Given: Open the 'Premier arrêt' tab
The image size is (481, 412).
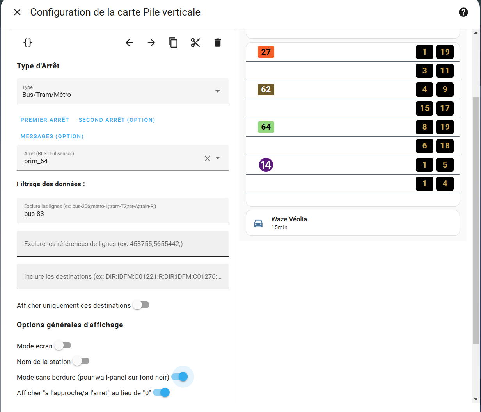Looking at the screenshot, I should [x=44, y=120].
